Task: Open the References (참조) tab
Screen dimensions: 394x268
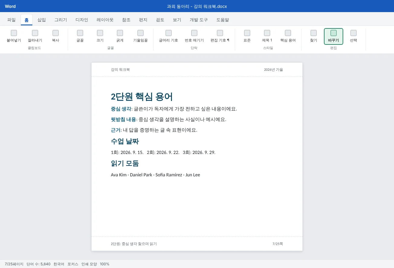Action: coord(126,20)
